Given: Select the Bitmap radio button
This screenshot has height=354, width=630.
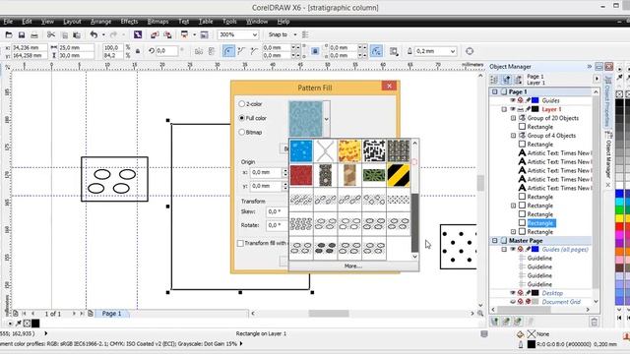Looking at the screenshot, I should pyautogui.click(x=242, y=132).
